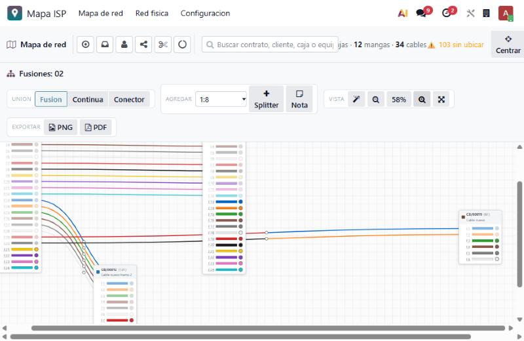This screenshot has height=341, width=524.
Task: Click the Buscar contrato search field
Action: pyautogui.click(x=270, y=45)
